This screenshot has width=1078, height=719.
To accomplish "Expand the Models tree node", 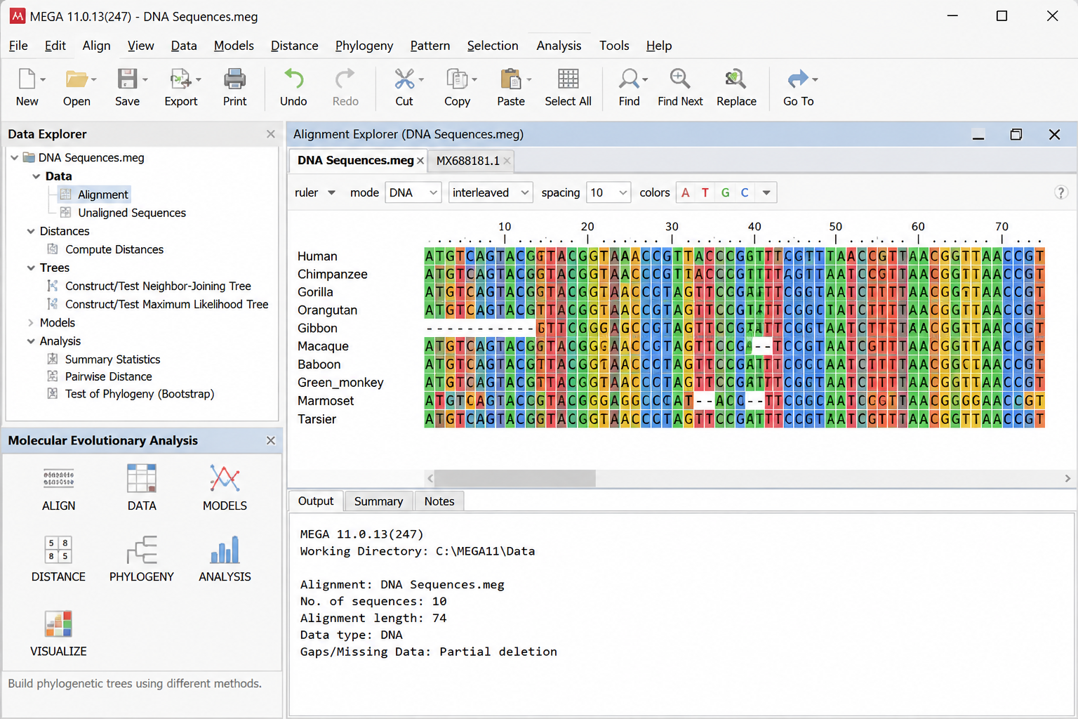I will pyautogui.click(x=31, y=322).
